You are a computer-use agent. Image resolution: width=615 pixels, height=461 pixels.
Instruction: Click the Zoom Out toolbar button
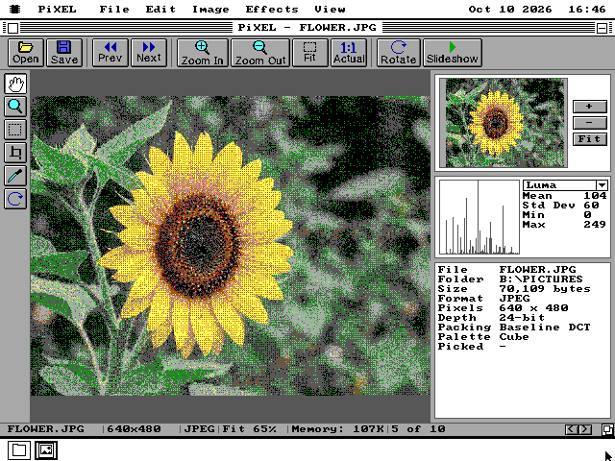tap(260, 53)
